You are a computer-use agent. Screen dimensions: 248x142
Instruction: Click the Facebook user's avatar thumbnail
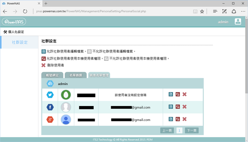point(66,107)
